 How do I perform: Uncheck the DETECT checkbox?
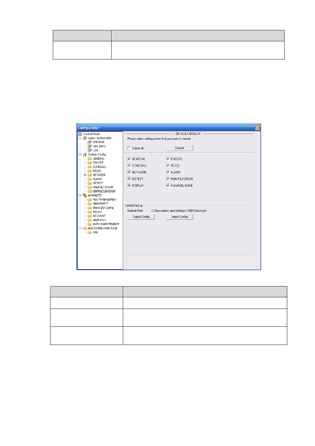(x=129, y=179)
